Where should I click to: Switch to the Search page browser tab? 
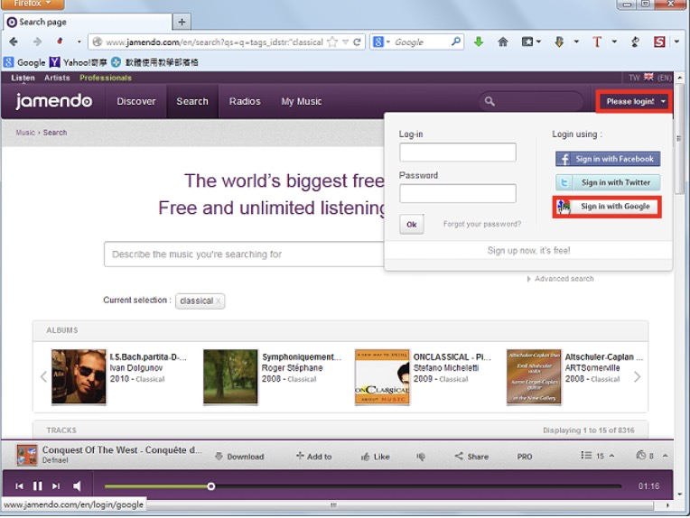(87, 22)
